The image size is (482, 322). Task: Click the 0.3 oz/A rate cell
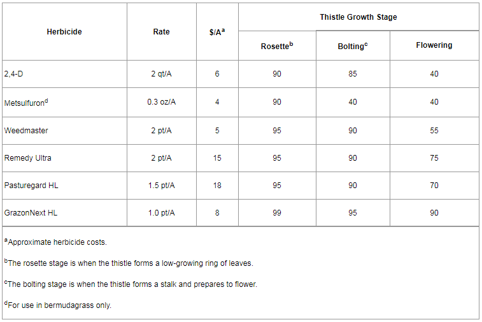162,102
